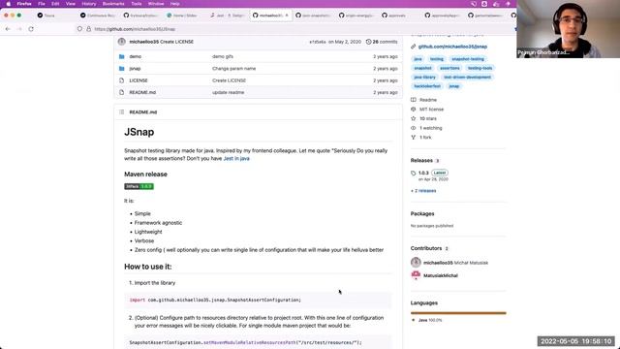Screen dimensions: 620x349
Task: Click the padlock icon in the address bar
Action: point(88,29)
